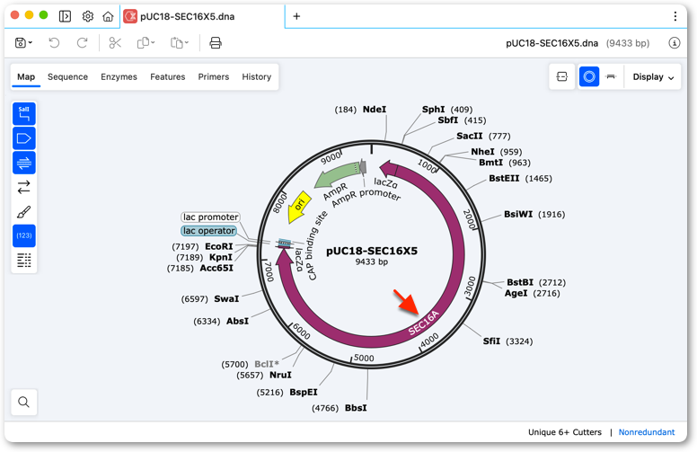
Task: Click the Unique 6+ Cutters label
Action: [x=565, y=432]
